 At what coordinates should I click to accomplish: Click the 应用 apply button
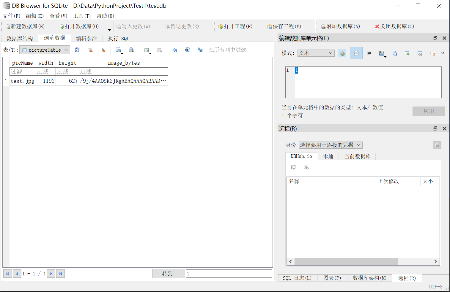coord(429,111)
